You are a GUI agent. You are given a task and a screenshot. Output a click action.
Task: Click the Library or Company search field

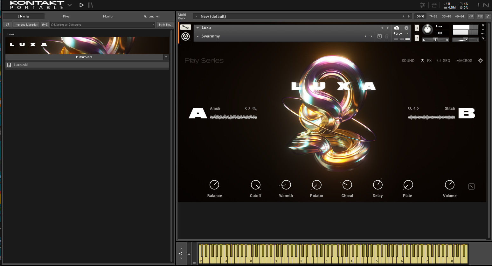coord(102,24)
